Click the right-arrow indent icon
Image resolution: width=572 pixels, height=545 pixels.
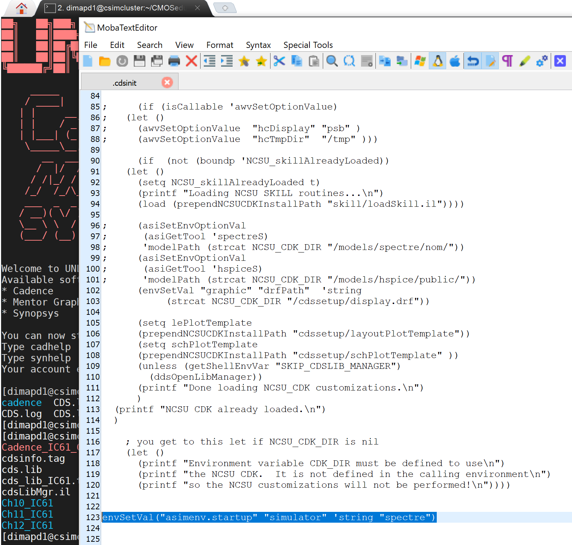click(226, 61)
